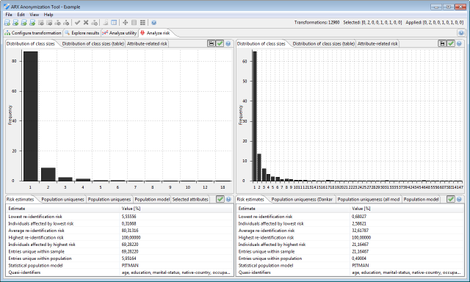Open the left Distribution of class sizes (table) tab

pyautogui.click(x=93, y=43)
